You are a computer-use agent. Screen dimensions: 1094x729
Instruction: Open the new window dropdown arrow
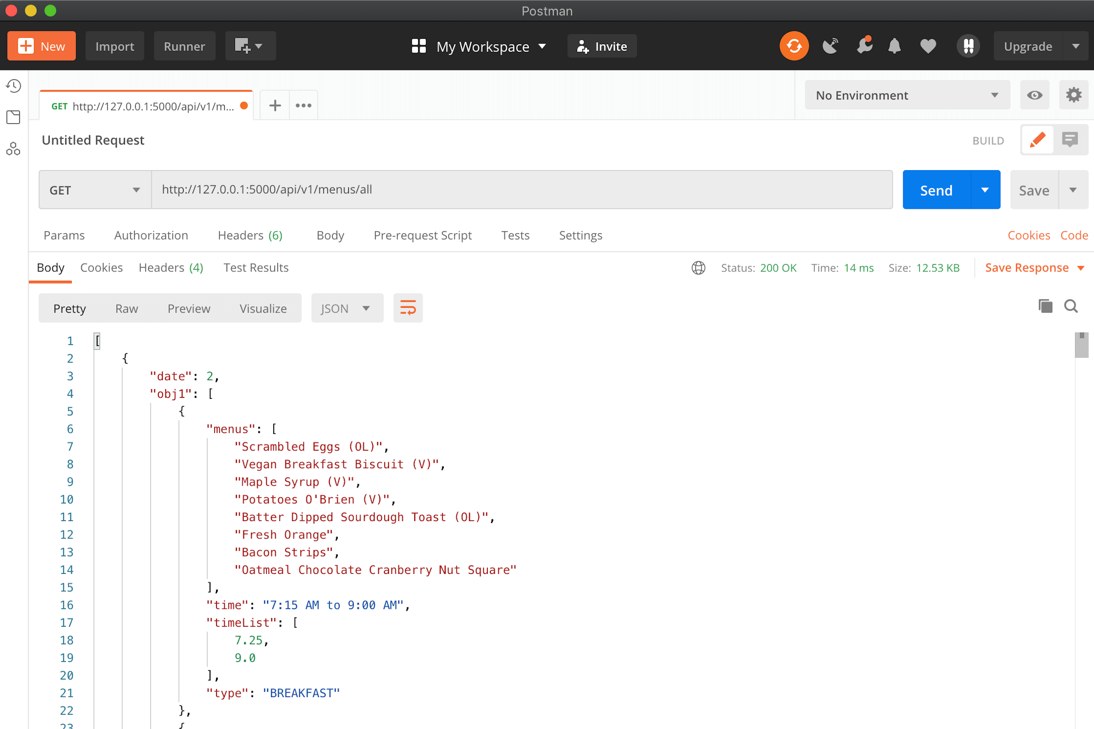[x=259, y=47]
